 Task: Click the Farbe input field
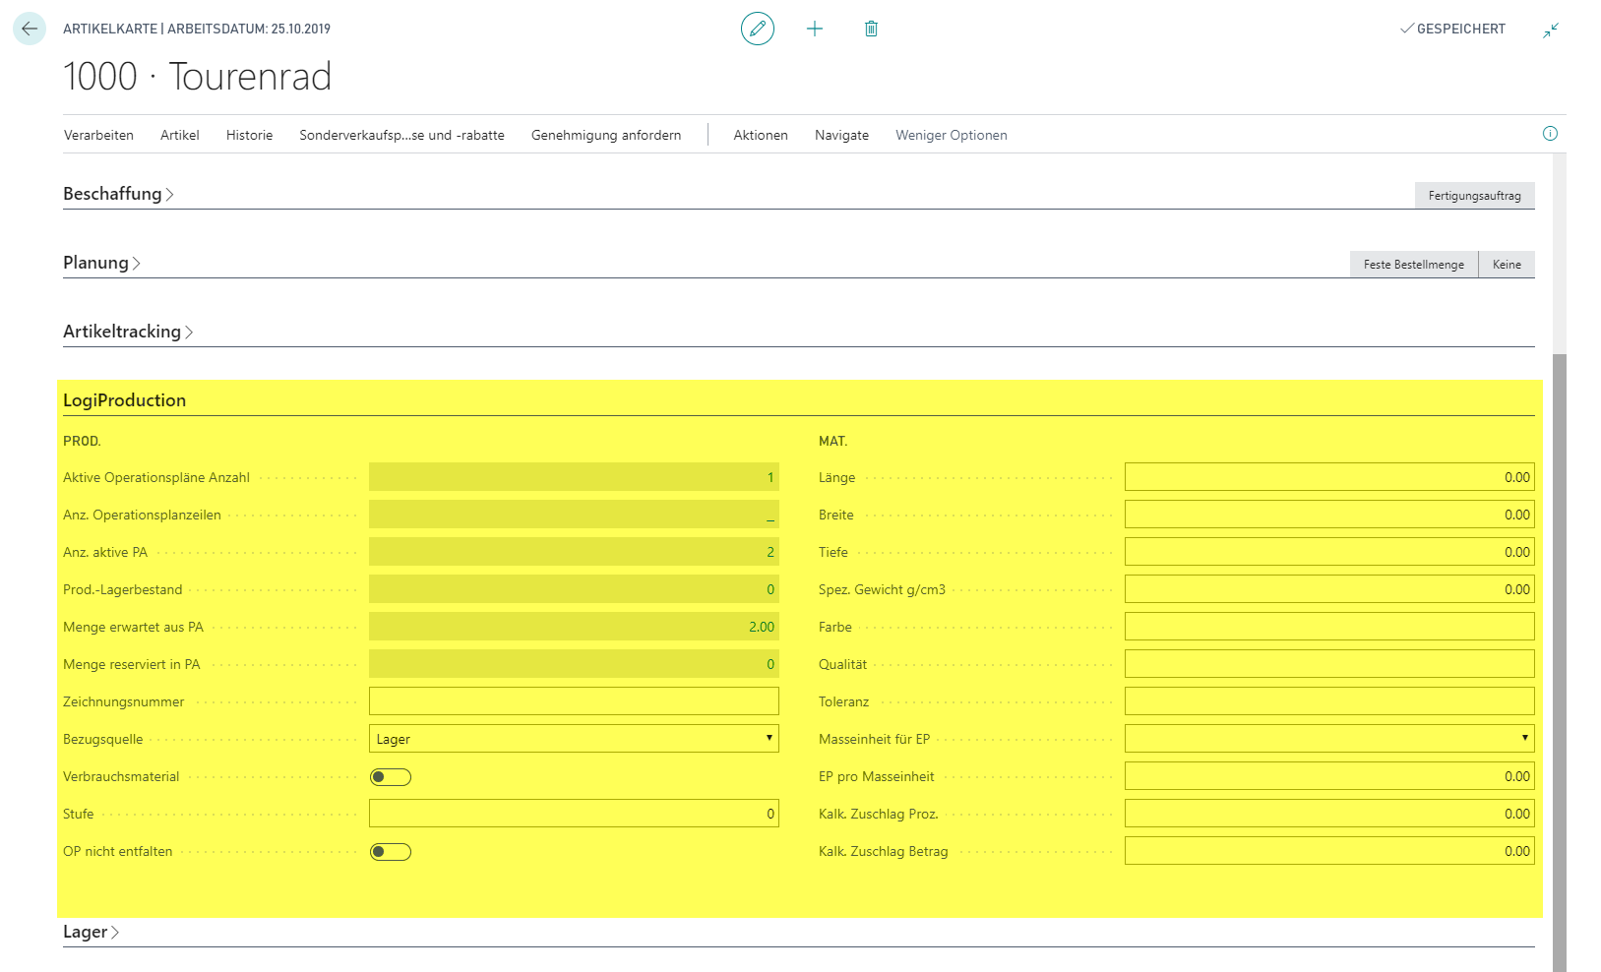pos(1329,627)
